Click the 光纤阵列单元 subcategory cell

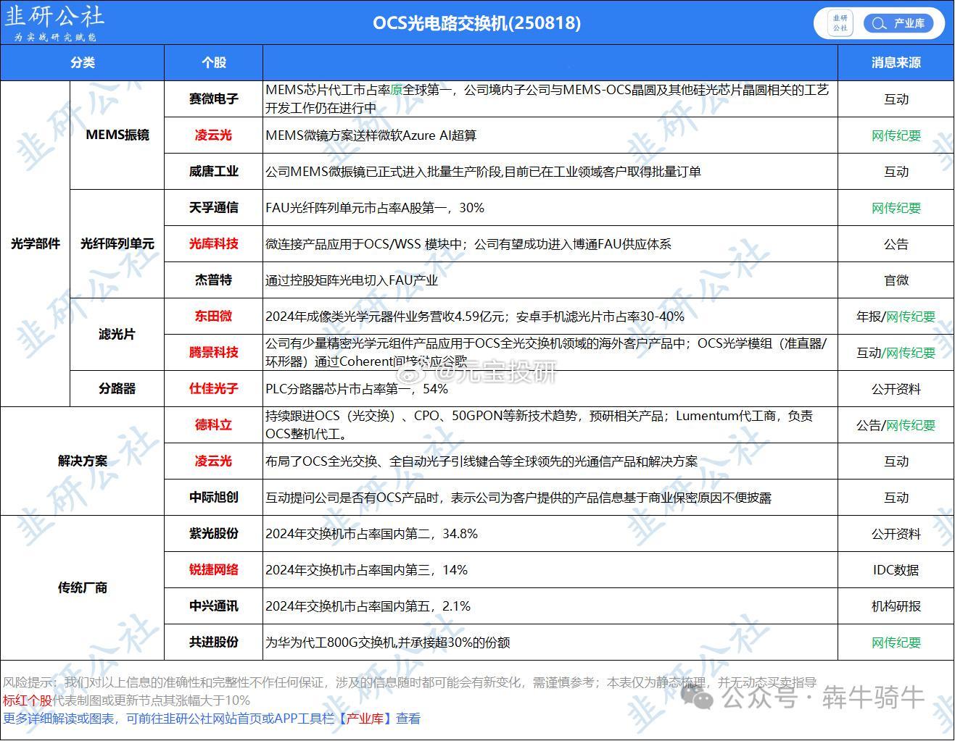pyautogui.click(x=117, y=243)
